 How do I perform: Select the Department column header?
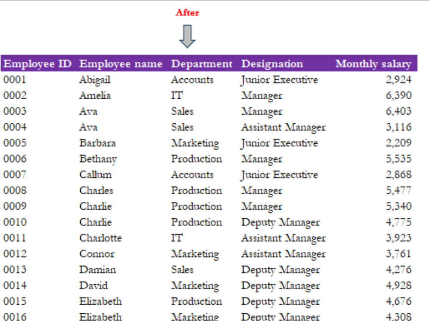coord(202,64)
